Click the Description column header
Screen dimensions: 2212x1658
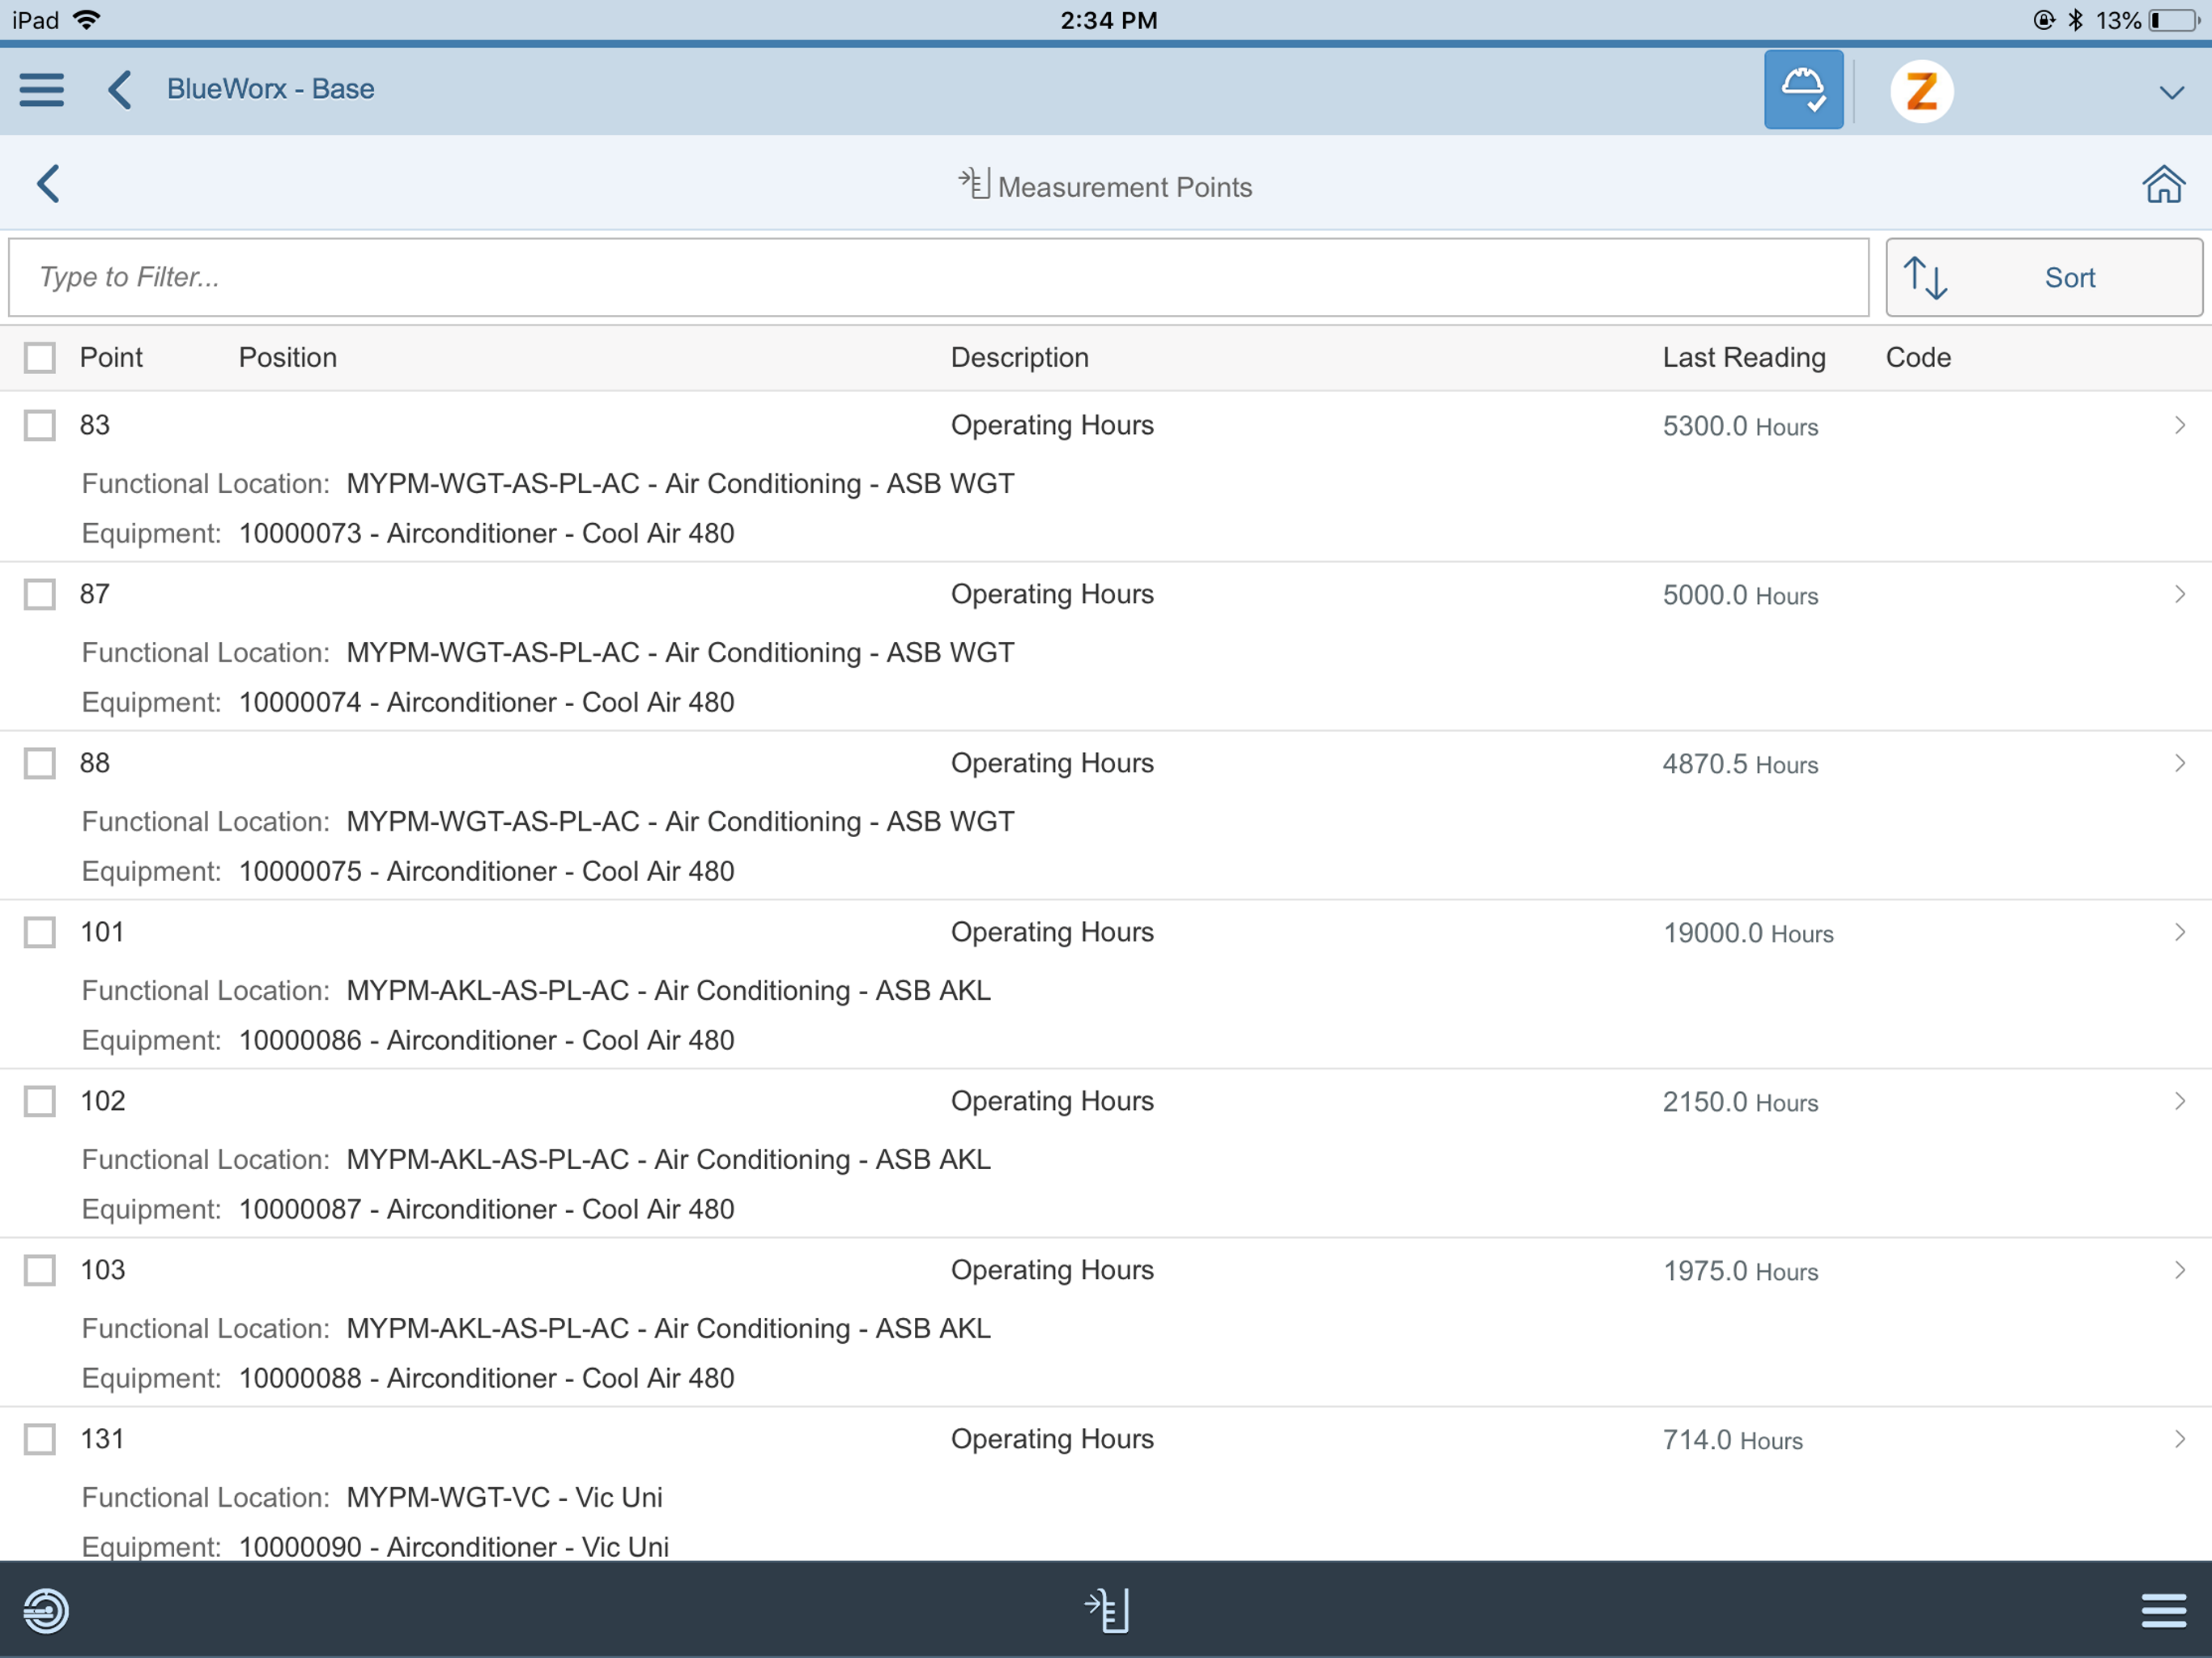[x=1019, y=358]
